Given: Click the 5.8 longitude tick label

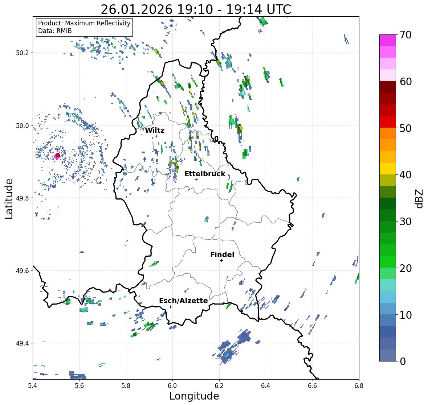Looking at the screenshot, I should (x=126, y=386).
